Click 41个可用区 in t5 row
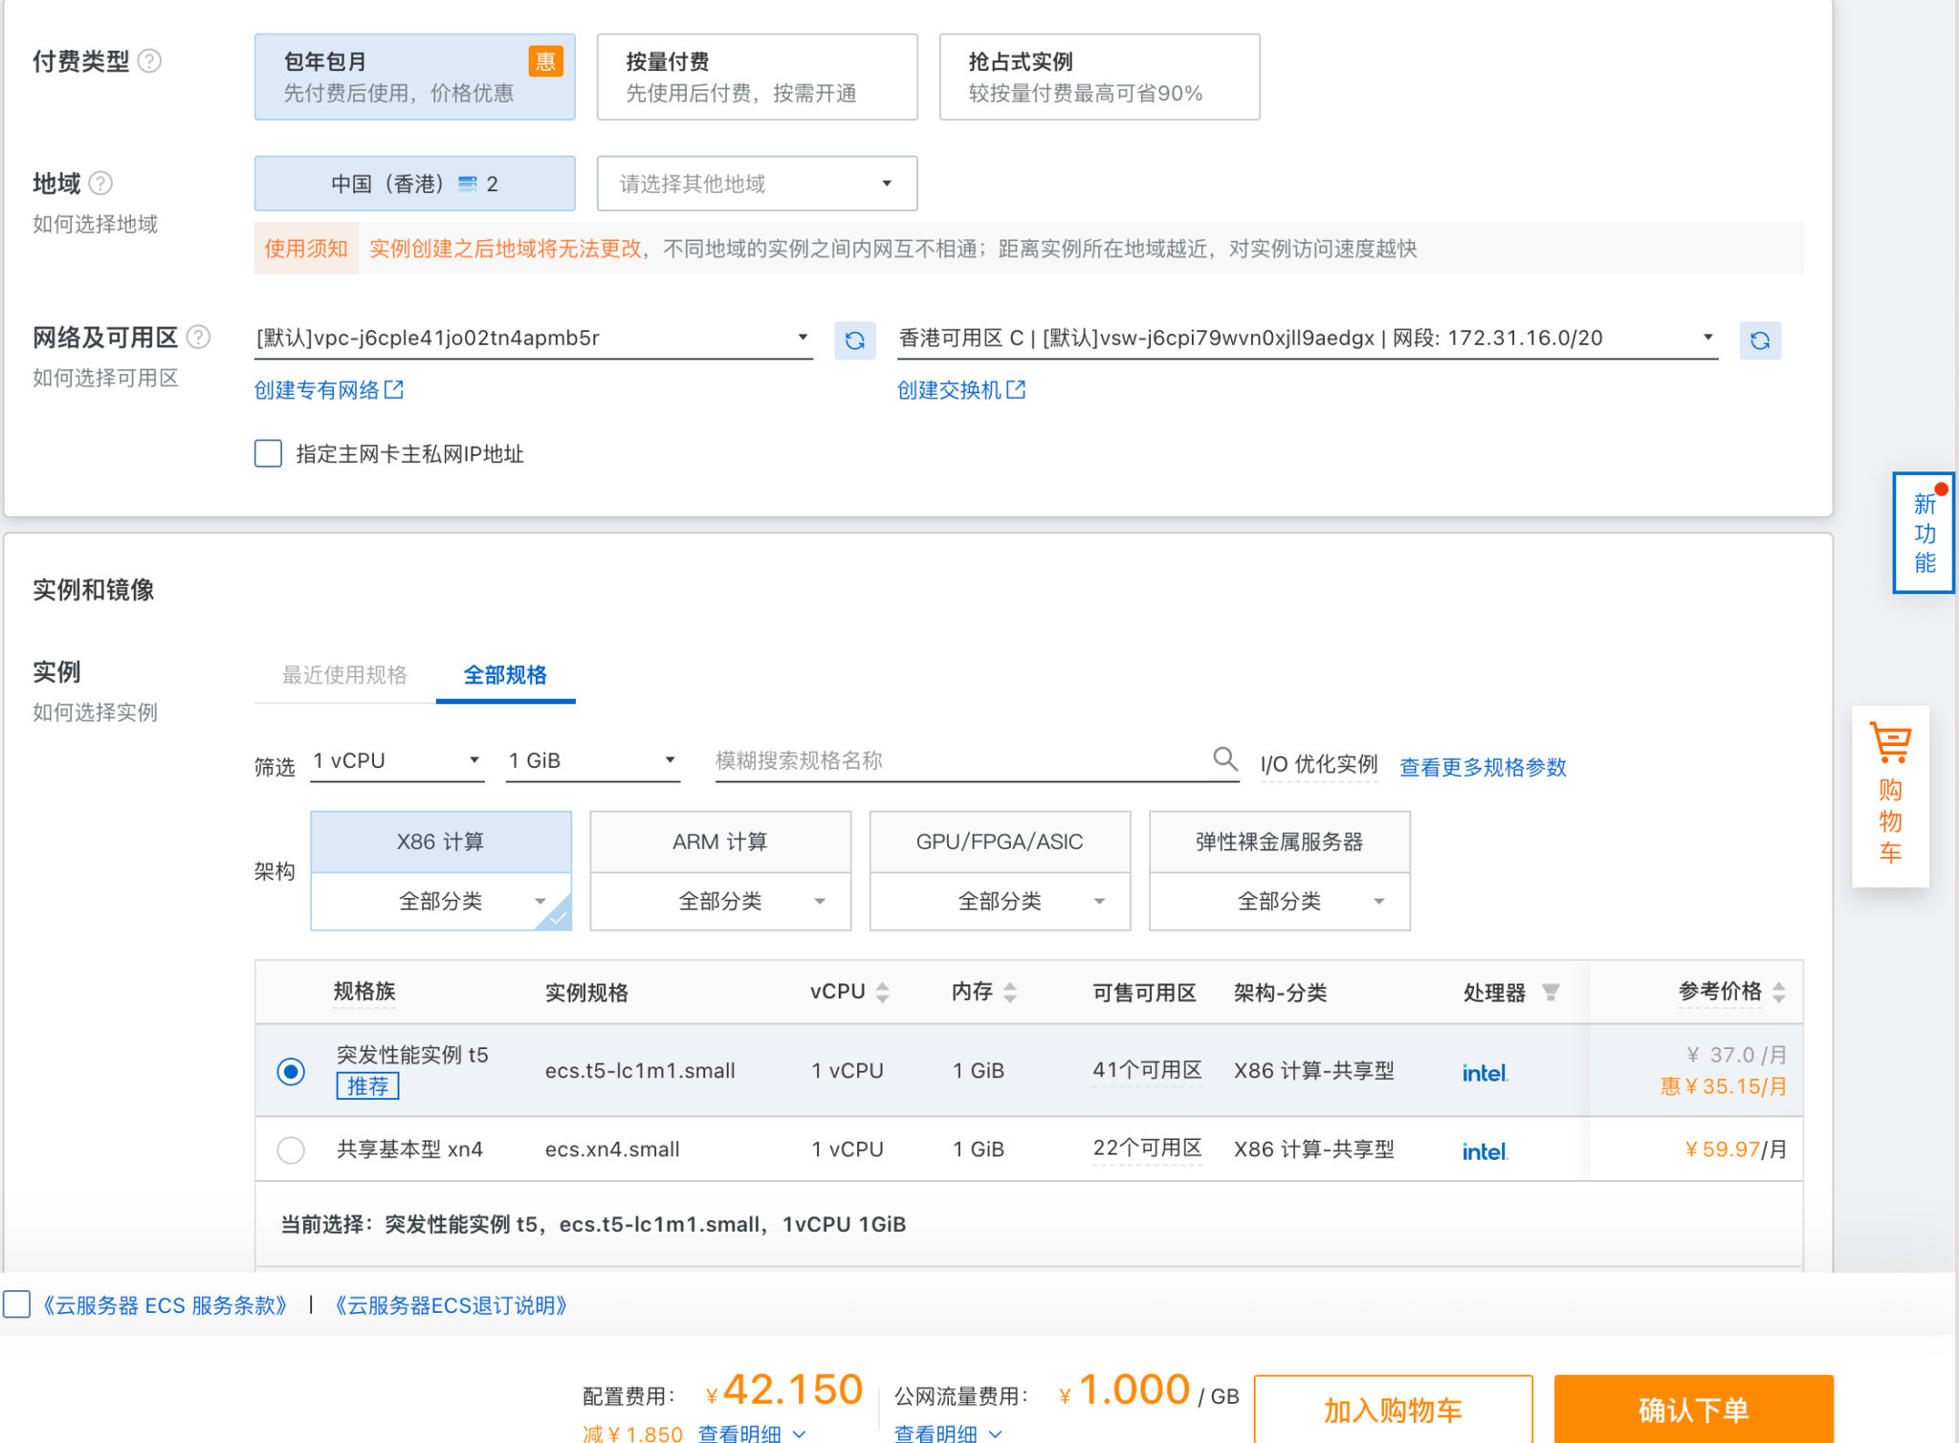This screenshot has width=1959, height=1443. pyautogui.click(x=1147, y=1070)
